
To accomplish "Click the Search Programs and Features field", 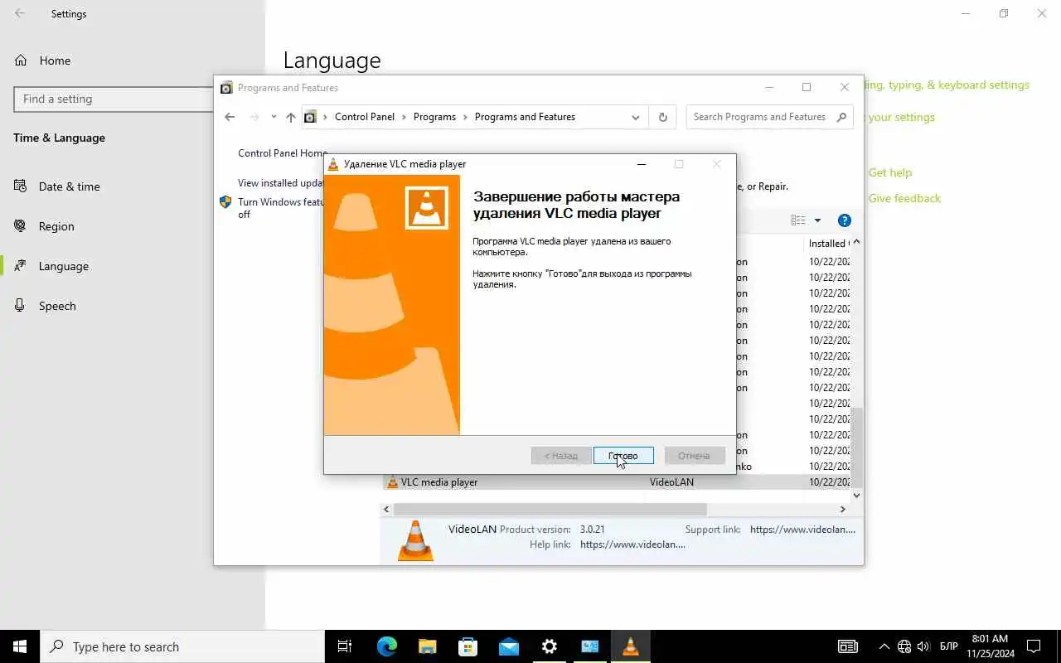I will click(760, 117).
